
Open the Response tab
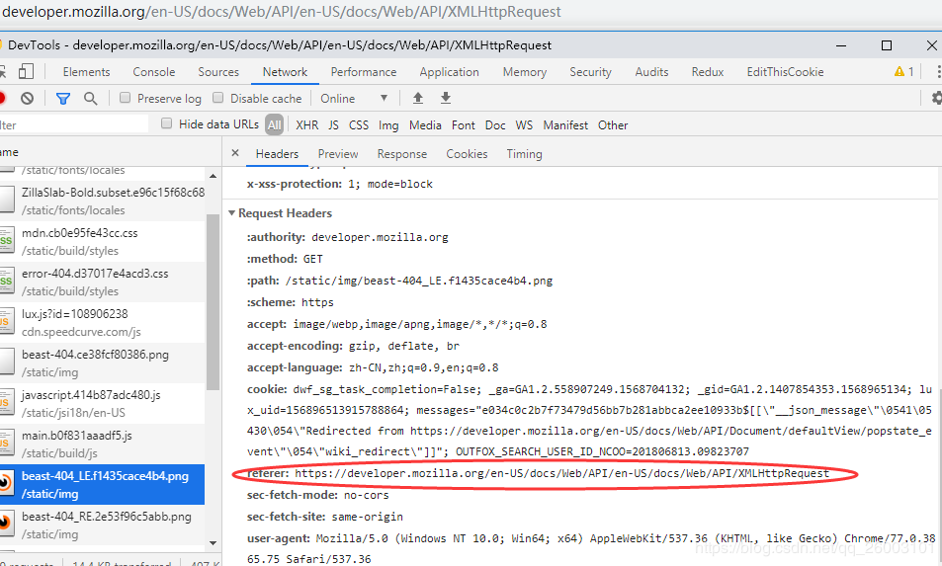(x=401, y=154)
